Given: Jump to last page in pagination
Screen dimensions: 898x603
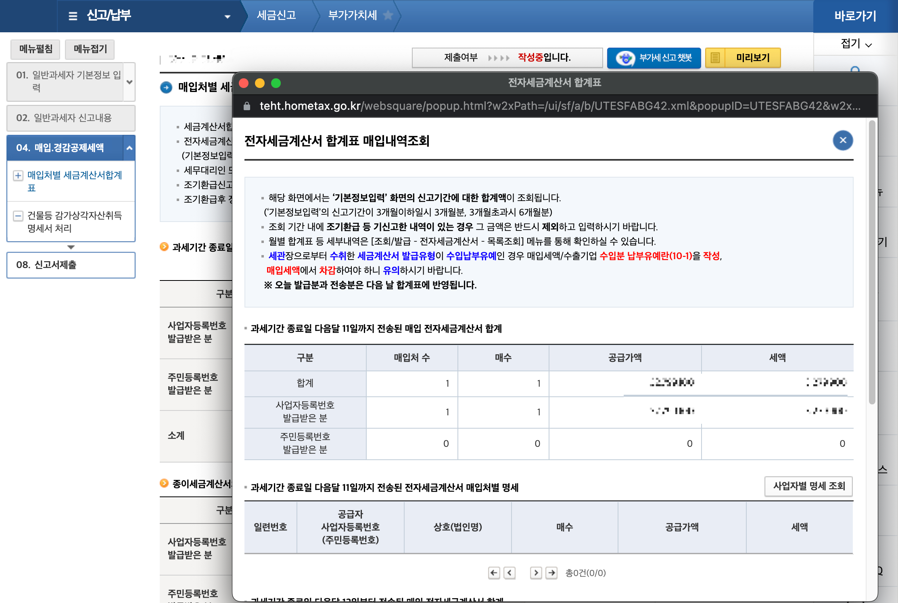Looking at the screenshot, I should (551, 573).
